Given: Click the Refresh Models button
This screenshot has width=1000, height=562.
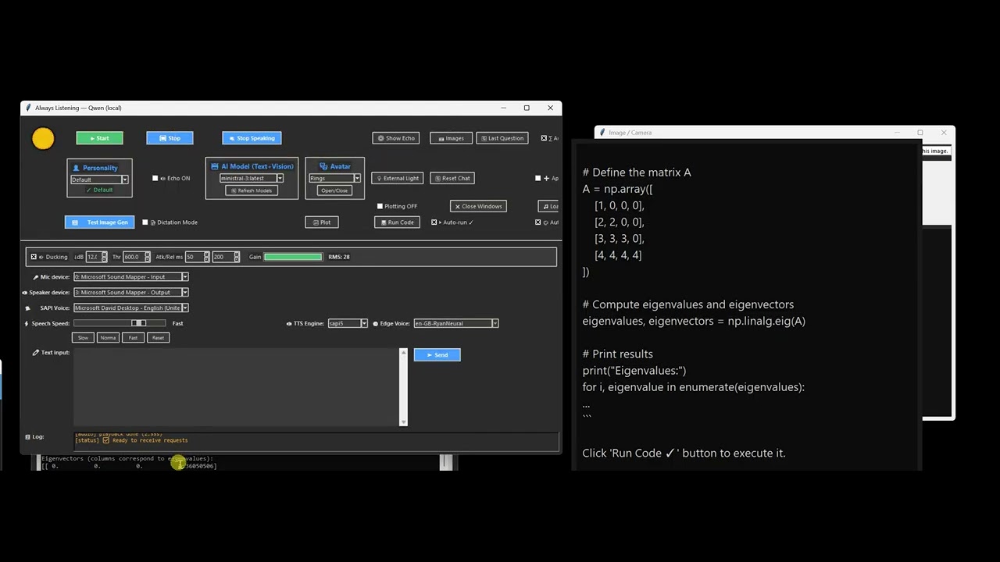Looking at the screenshot, I should click(252, 190).
